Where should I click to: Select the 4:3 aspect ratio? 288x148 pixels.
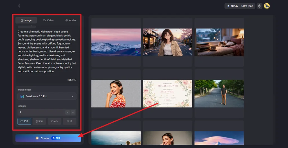54,121
